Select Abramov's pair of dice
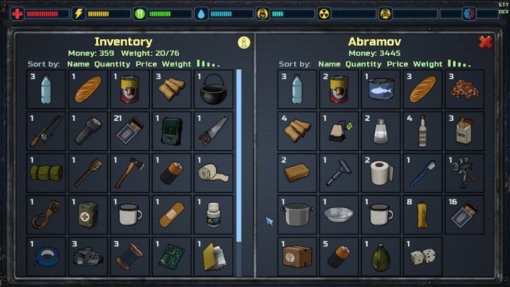The height and width of the screenshot is (287, 510). [423, 256]
